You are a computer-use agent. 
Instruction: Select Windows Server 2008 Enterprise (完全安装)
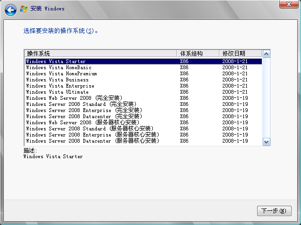pos(143,110)
